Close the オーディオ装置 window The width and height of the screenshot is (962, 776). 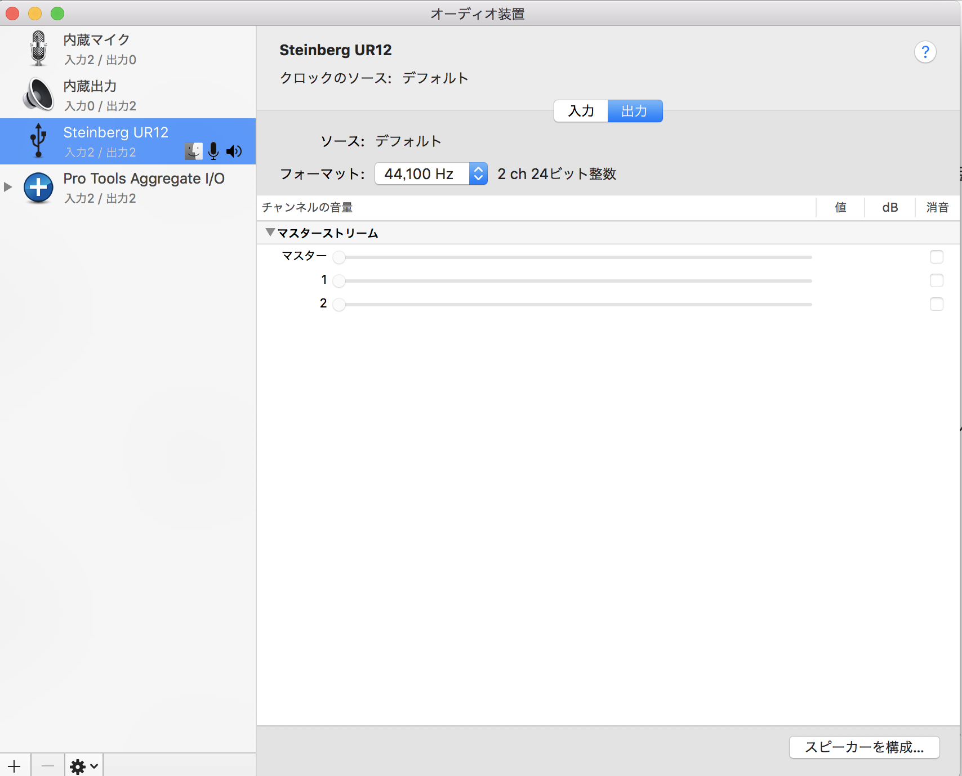click(x=12, y=14)
